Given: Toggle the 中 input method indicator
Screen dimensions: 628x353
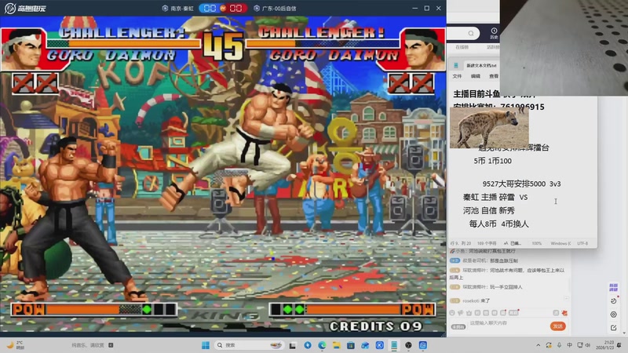Looking at the screenshot, I should [570, 345].
